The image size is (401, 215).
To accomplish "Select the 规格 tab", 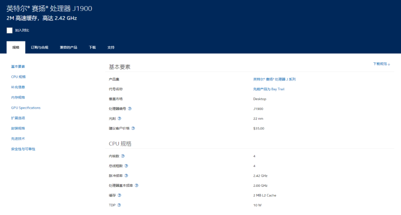I will 16,47.
